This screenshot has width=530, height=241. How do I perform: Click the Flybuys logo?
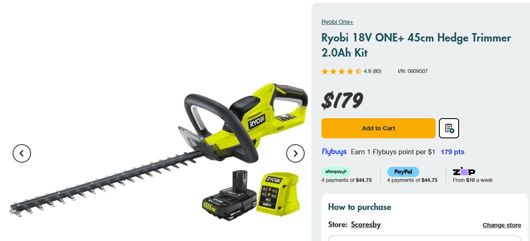tap(334, 152)
